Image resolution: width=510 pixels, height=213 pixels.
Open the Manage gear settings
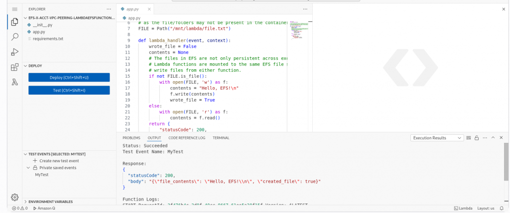(14, 197)
